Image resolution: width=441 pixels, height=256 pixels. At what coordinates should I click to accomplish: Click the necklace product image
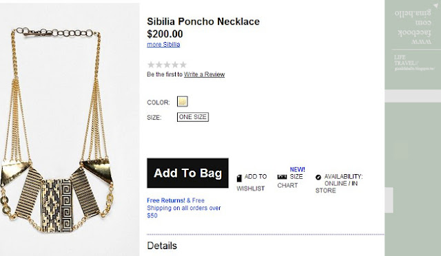click(70, 129)
